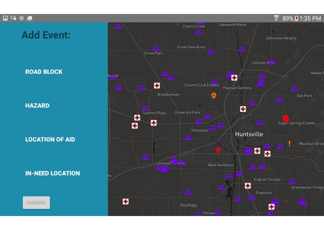
Task: Tap people group icon below Hillandale
Action: 188,138
